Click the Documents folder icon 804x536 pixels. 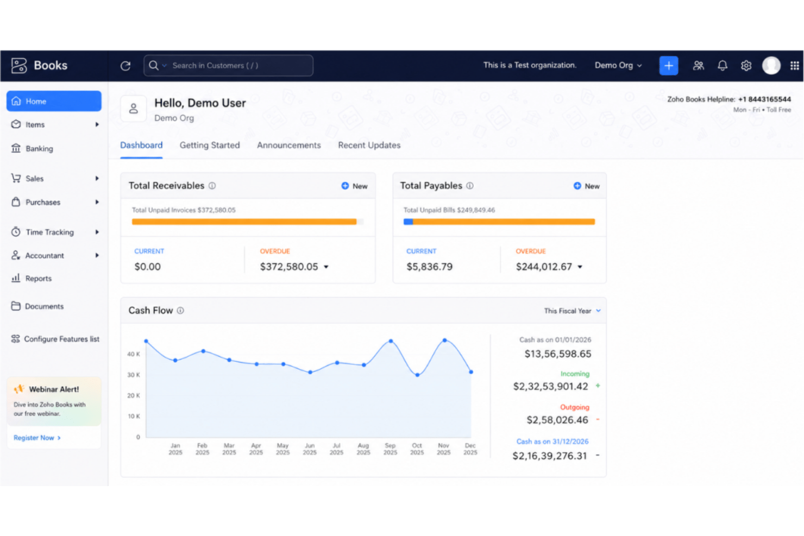click(16, 306)
